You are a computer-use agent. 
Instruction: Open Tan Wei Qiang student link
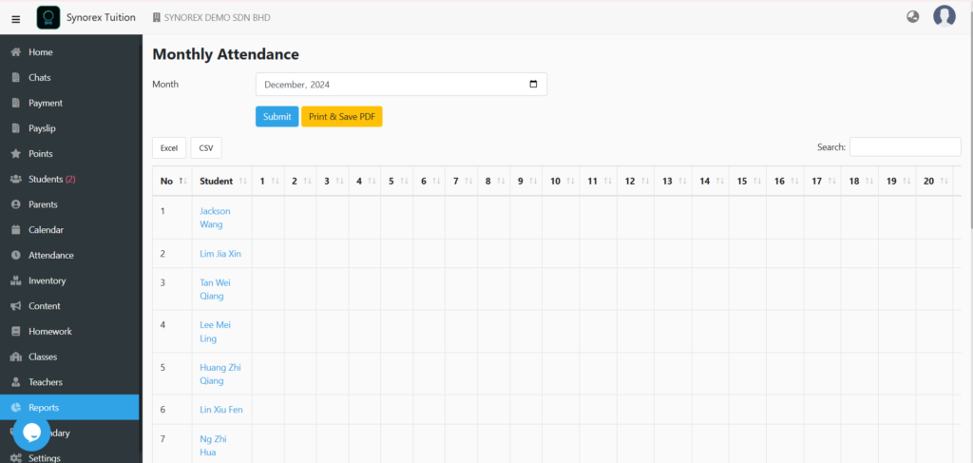215,289
